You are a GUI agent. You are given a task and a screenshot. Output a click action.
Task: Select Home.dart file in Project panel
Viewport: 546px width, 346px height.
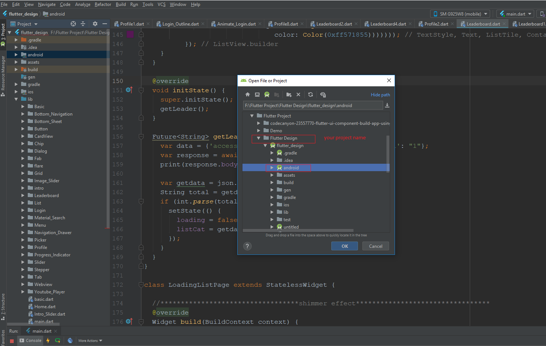click(45, 307)
